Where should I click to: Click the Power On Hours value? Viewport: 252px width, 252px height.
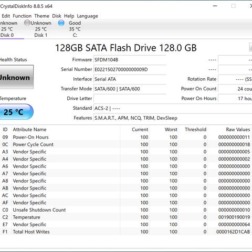coord(235,99)
